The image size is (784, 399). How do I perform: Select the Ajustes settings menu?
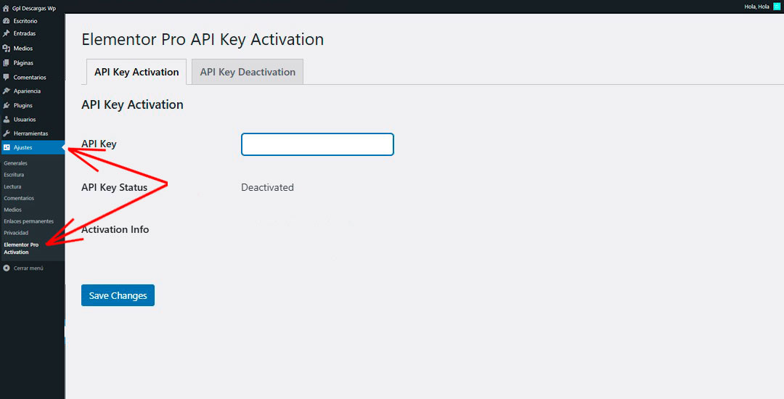32,147
